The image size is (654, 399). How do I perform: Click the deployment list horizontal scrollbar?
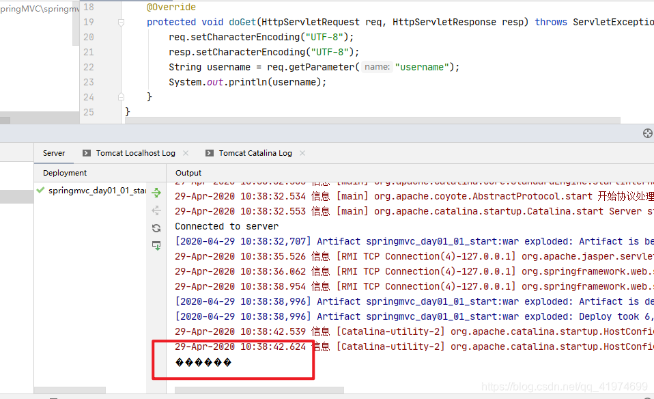pos(70,390)
